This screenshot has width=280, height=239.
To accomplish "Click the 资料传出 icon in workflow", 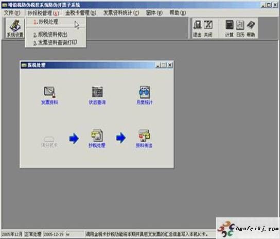I will pyautogui.click(x=144, y=139).
